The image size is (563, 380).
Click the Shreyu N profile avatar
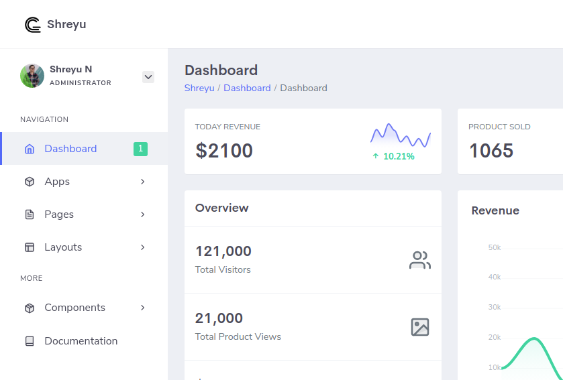(x=32, y=76)
